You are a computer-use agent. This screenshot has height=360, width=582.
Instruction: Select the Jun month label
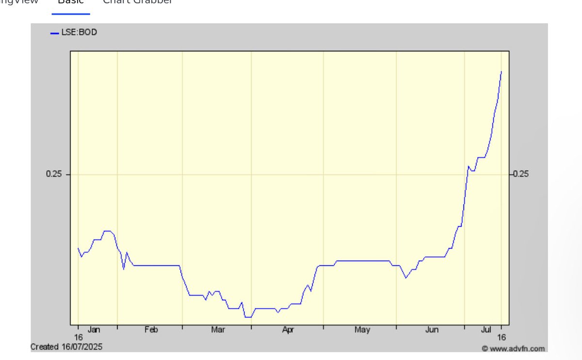click(x=432, y=329)
